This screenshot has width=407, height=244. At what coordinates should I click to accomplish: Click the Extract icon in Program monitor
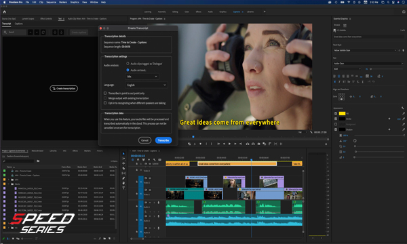[253, 144]
